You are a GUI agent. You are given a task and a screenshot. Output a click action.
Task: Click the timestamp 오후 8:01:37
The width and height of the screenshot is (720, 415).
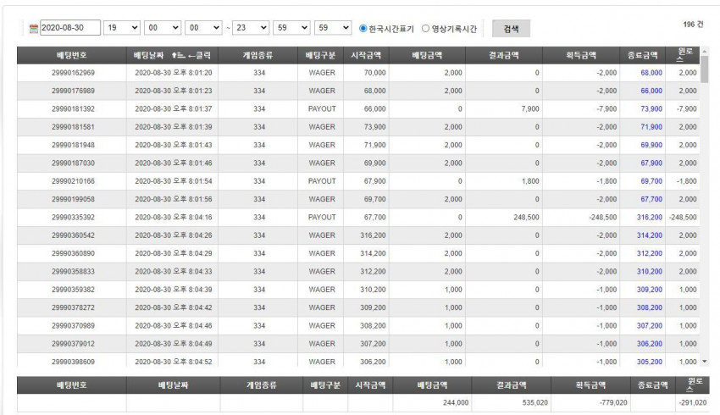coord(193,108)
